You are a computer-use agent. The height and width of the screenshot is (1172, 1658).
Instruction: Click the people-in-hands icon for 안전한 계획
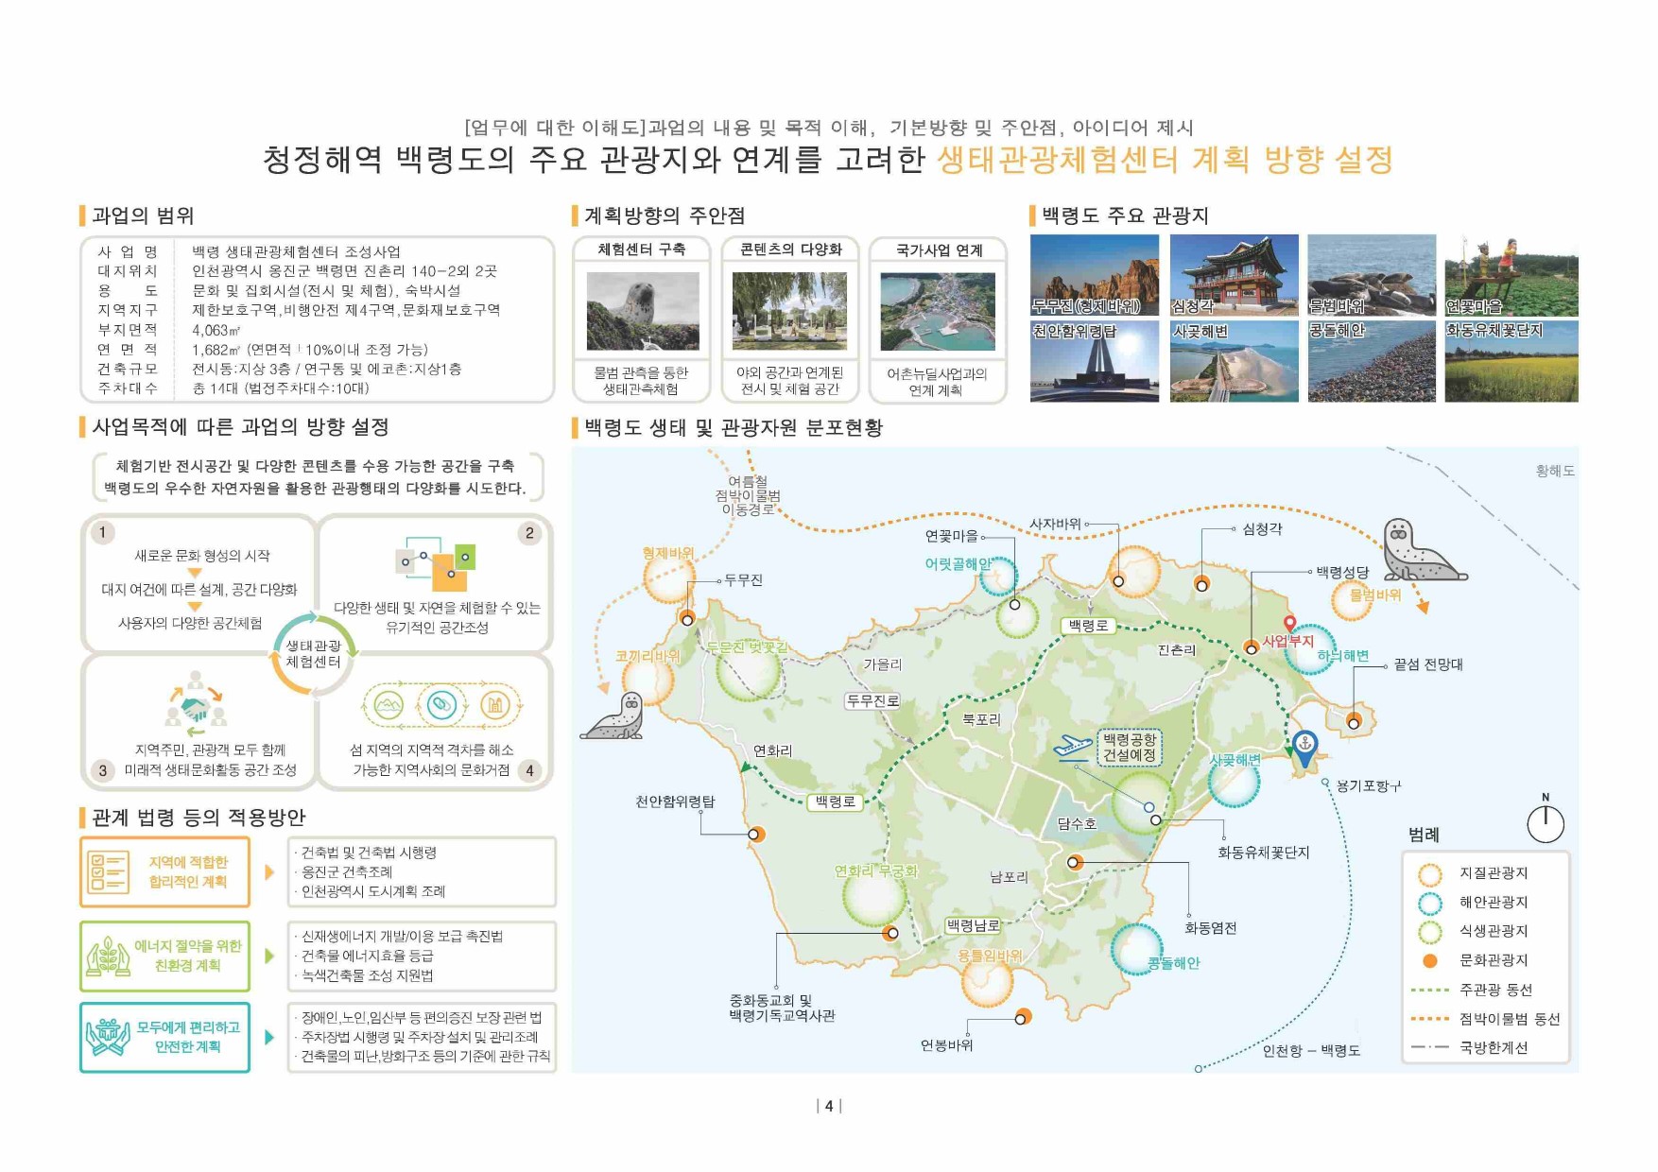108,1038
